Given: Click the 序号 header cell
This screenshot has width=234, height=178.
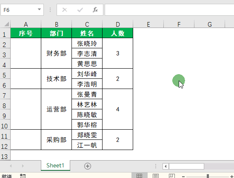Looking at the screenshot, I should [26, 33].
